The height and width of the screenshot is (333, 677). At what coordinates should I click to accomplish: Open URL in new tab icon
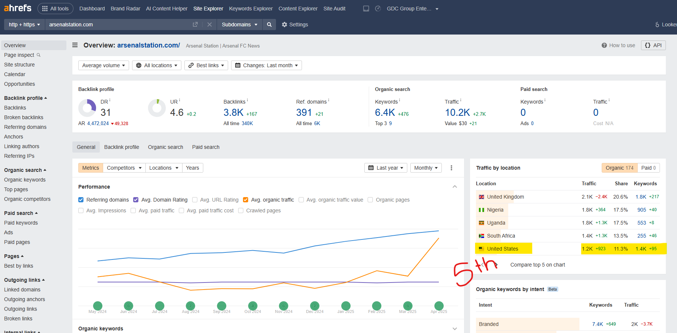pyautogui.click(x=195, y=25)
